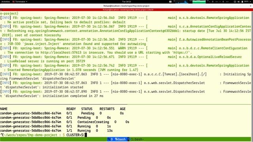Click the ContainerCreating status text
253x142 pixels.
93,122
